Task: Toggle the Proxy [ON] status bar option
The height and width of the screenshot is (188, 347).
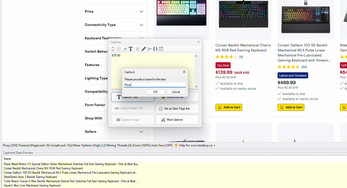Action: point(10,145)
